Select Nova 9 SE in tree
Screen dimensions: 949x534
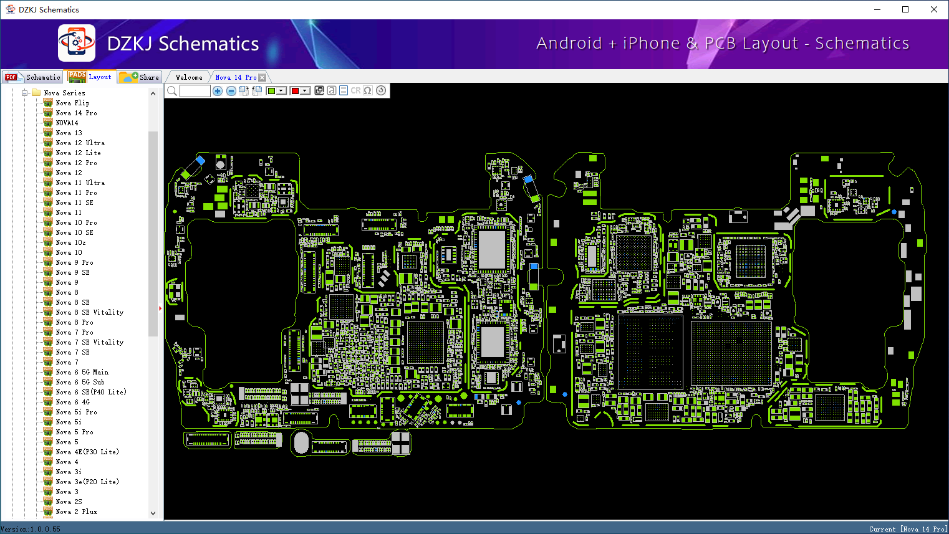click(x=72, y=272)
